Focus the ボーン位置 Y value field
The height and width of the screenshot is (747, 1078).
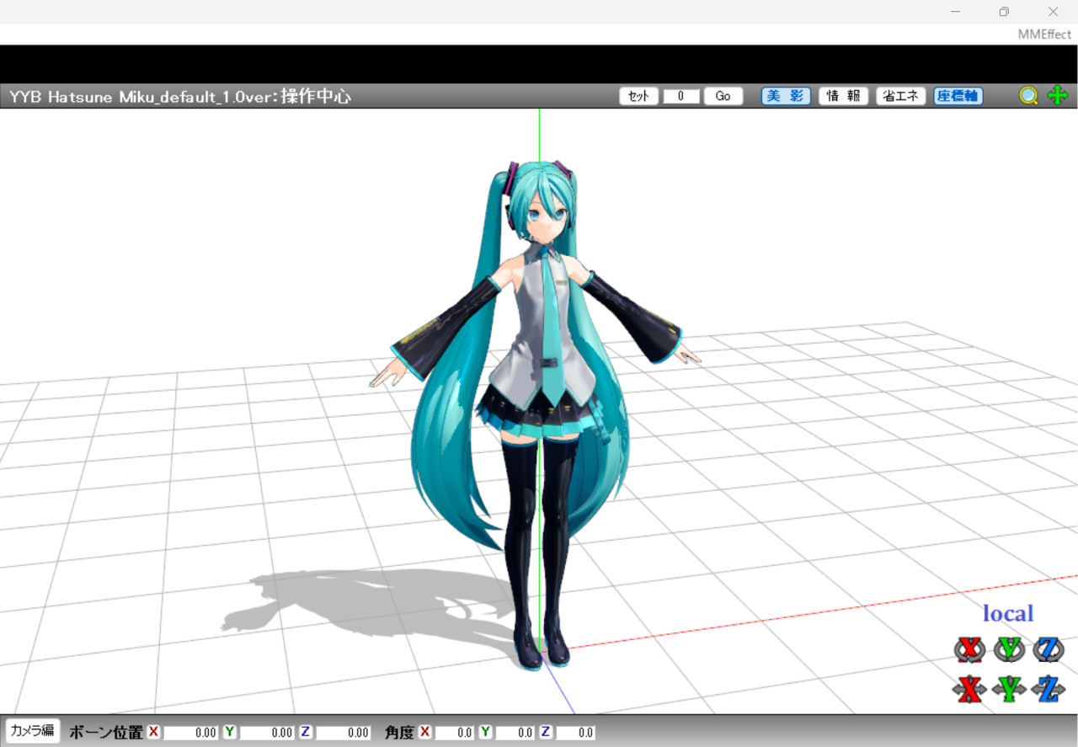tap(267, 733)
